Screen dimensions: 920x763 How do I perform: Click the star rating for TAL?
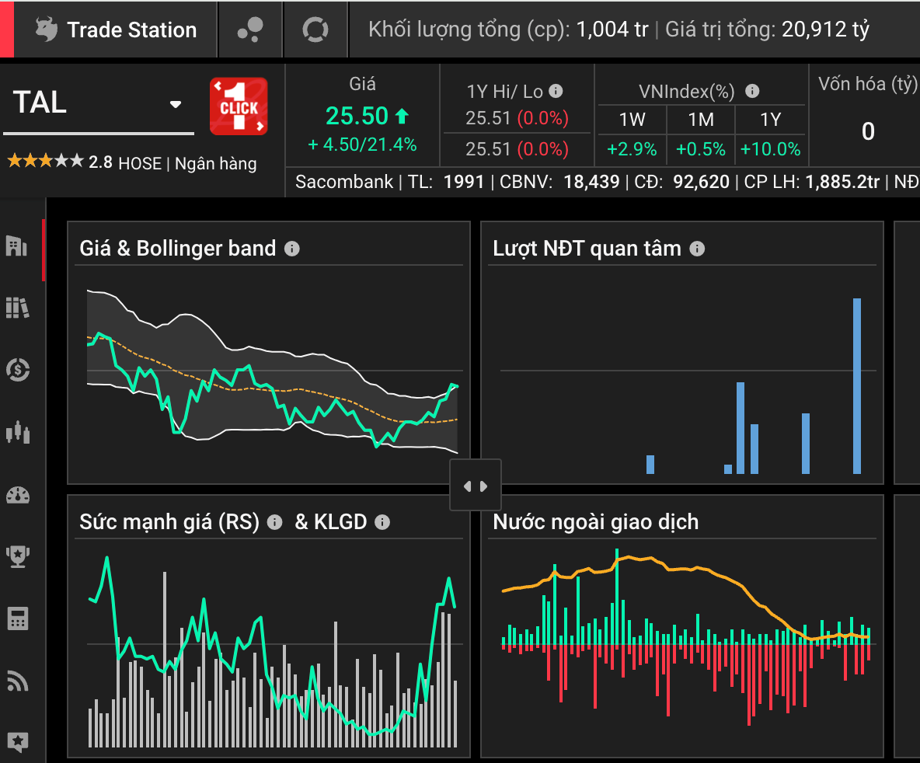click(45, 162)
